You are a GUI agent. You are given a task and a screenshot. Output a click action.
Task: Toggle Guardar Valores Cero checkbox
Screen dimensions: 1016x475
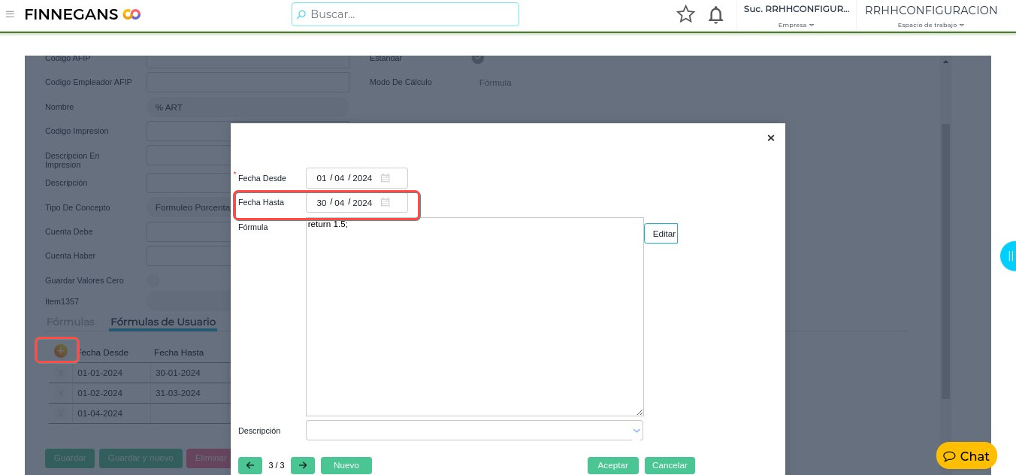(153, 280)
